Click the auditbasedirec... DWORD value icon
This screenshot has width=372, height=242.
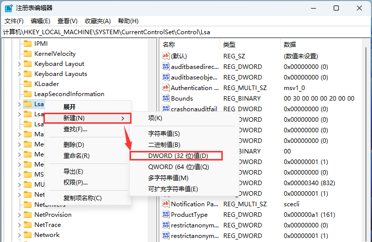click(x=166, y=66)
